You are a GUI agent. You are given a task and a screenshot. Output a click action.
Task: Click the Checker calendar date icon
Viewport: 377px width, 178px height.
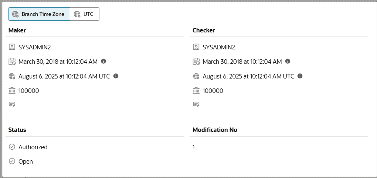coord(196,62)
